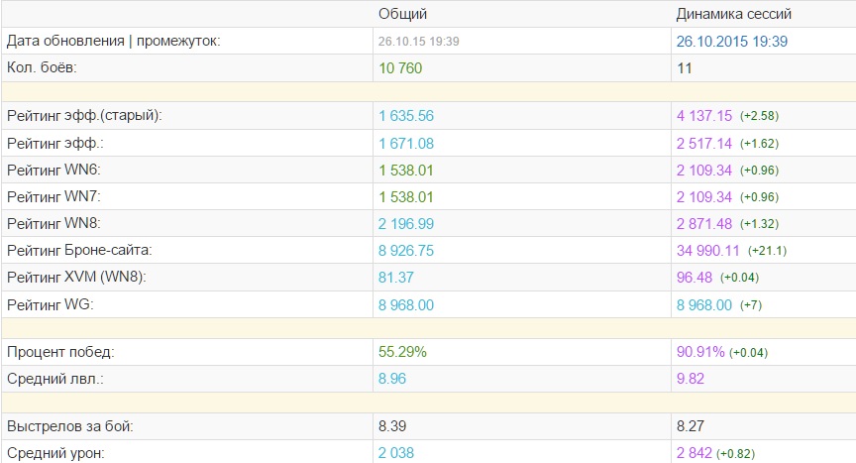Select the Динамика сессий column header
Screen dimensions: 856x463
pyautogui.click(x=733, y=15)
